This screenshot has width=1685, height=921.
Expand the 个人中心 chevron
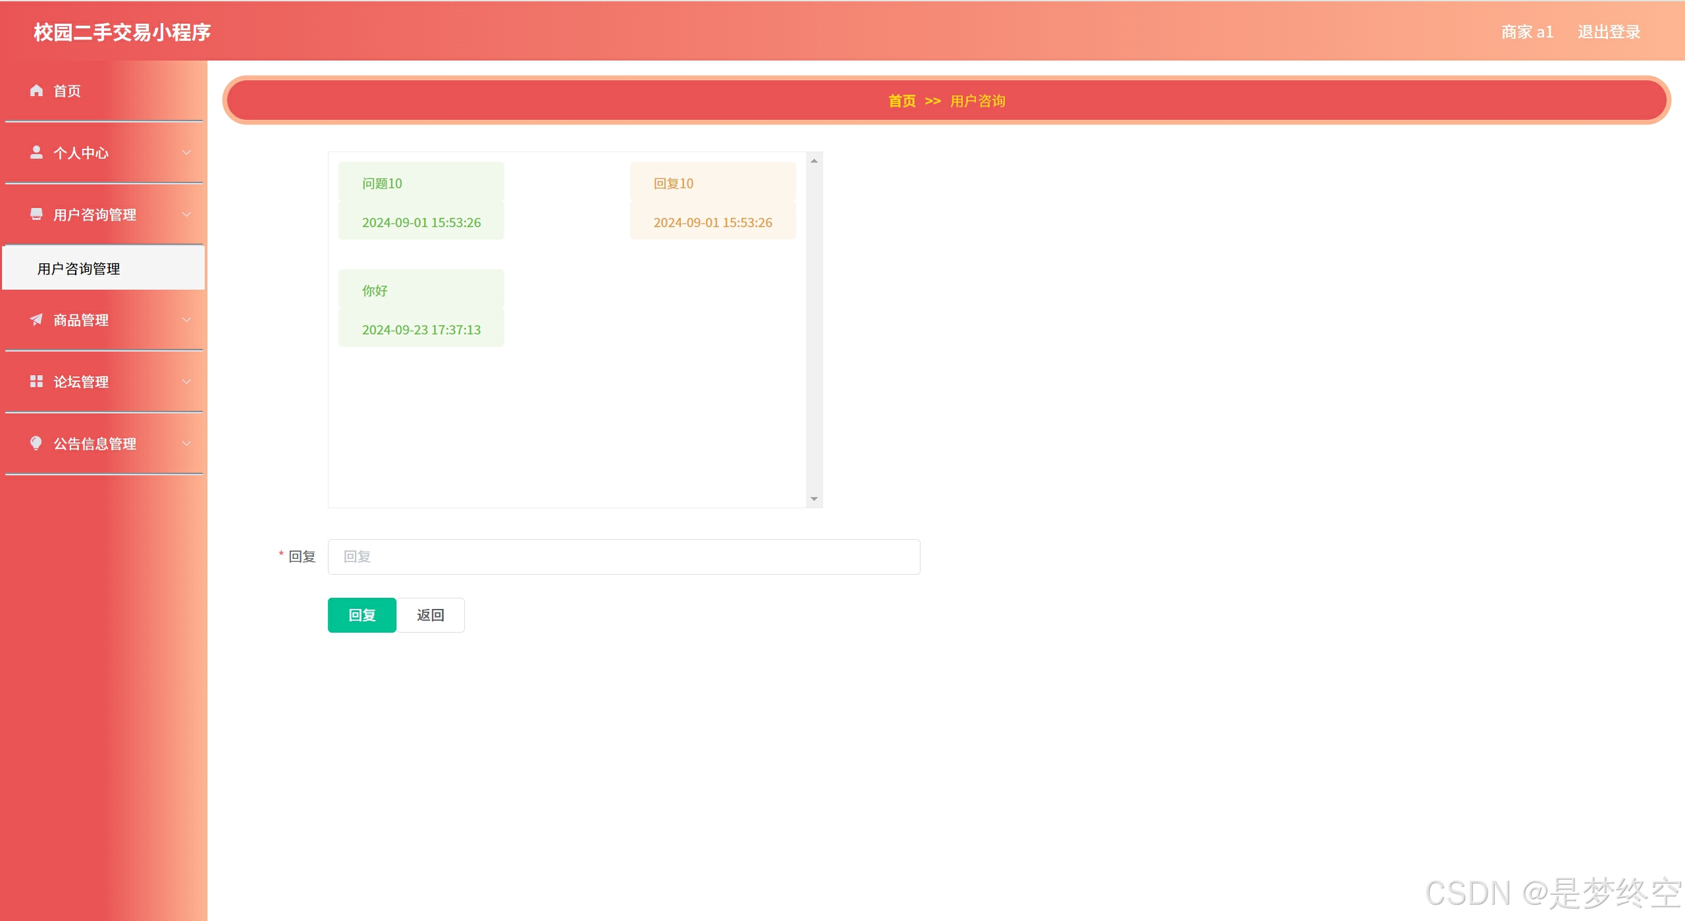186,153
